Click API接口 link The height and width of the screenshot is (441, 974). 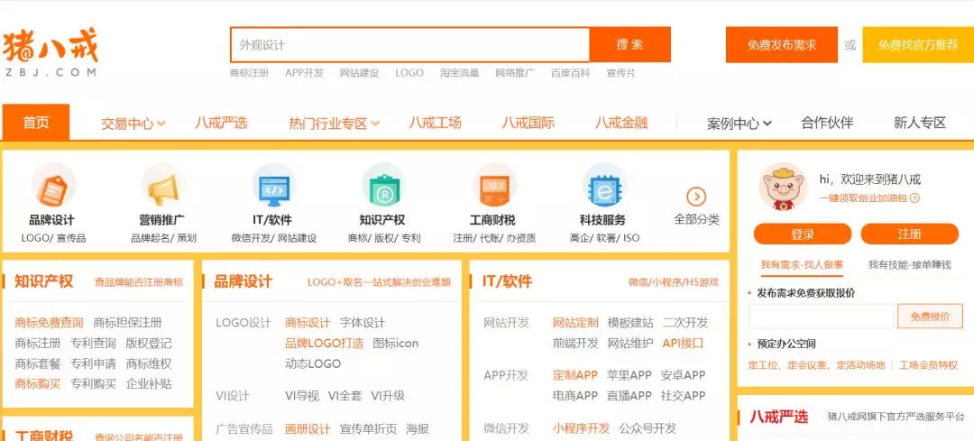pyautogui.click(x=684, y=343)
